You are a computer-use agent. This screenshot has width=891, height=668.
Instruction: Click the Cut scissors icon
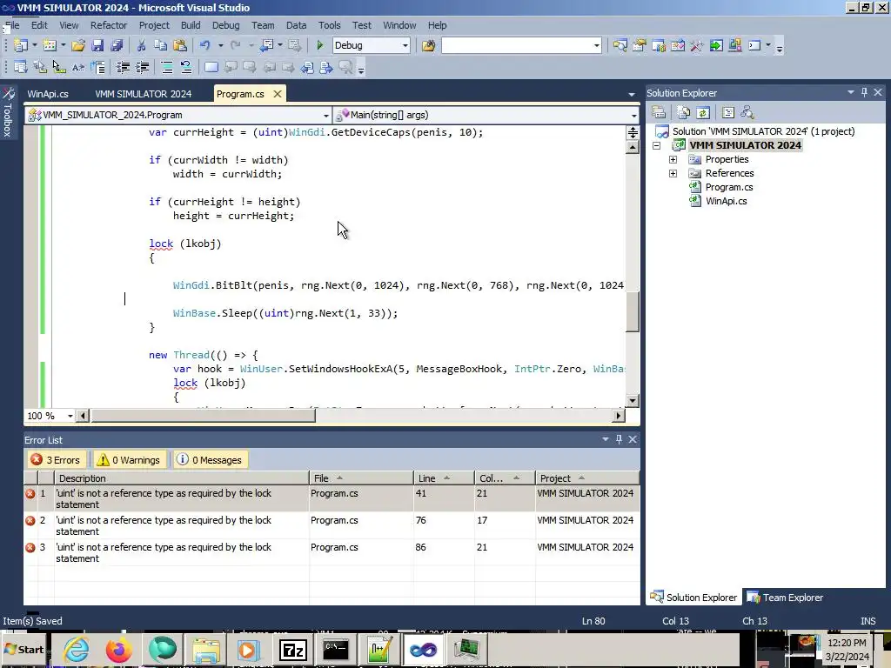142,45
